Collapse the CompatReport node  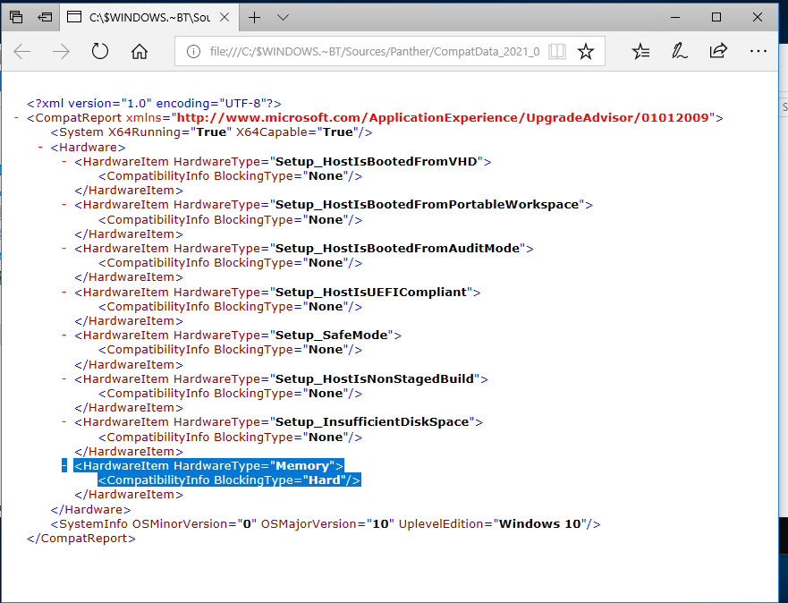[16, 117]
